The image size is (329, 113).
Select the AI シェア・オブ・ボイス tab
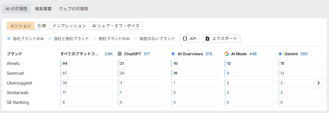pos(116,26)
